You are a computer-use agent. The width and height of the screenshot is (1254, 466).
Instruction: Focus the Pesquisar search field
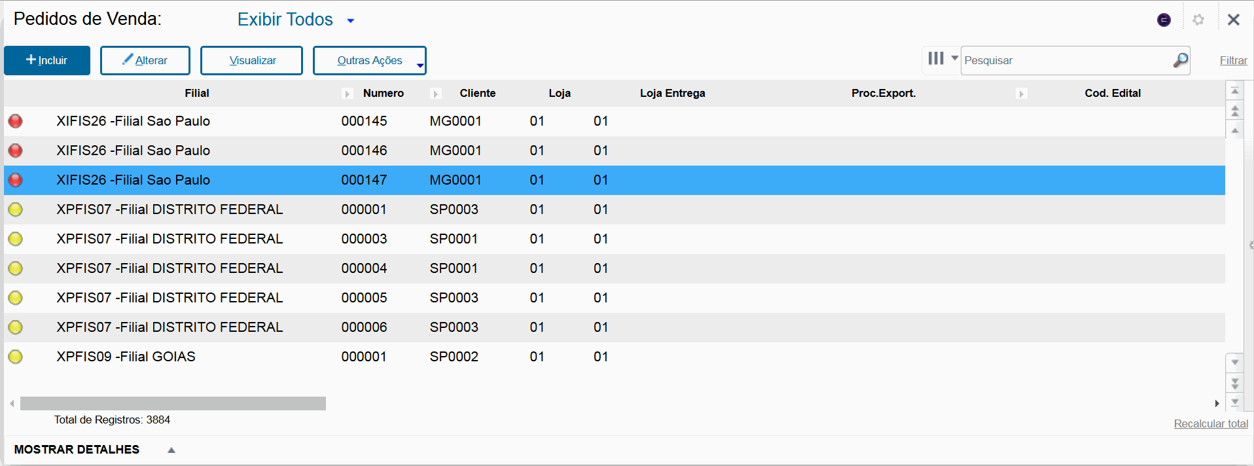point(1066,61)
